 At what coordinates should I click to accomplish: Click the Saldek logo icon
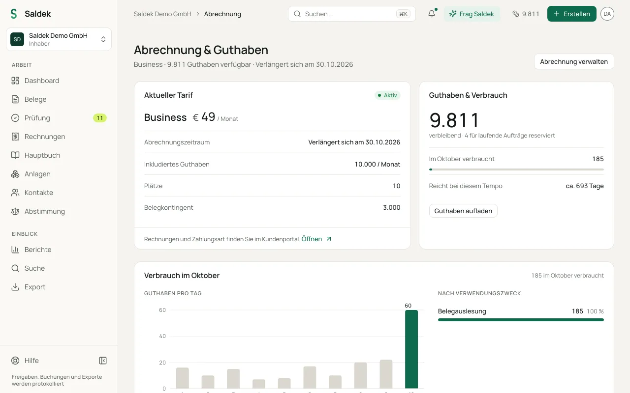14,14
